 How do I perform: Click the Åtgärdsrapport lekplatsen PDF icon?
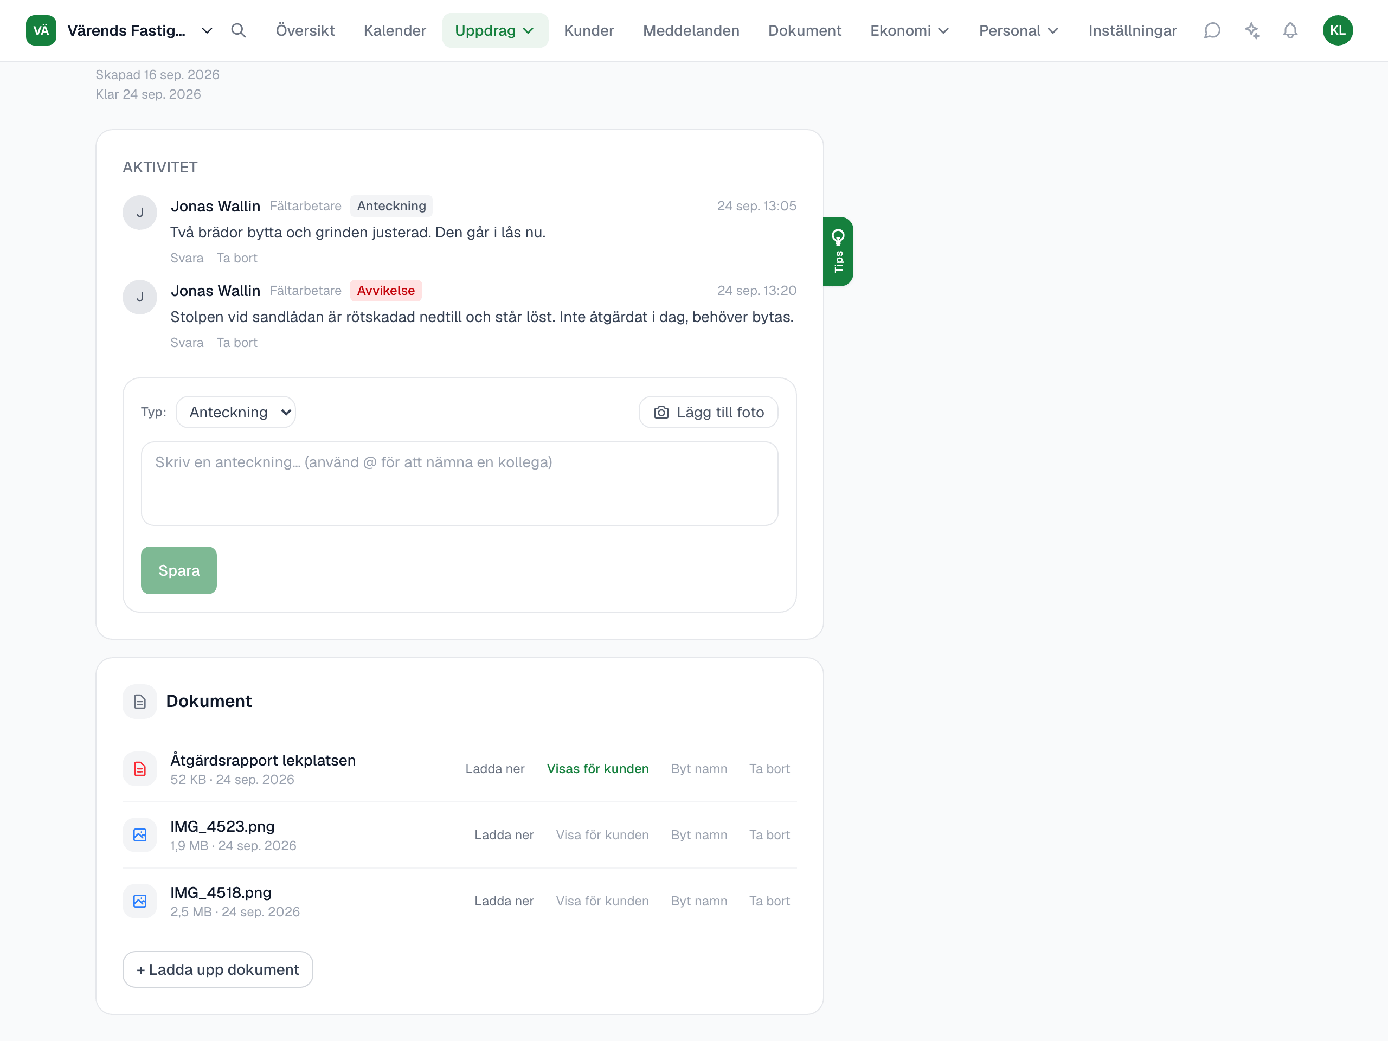pyautogui.click(x=140, y=769)
